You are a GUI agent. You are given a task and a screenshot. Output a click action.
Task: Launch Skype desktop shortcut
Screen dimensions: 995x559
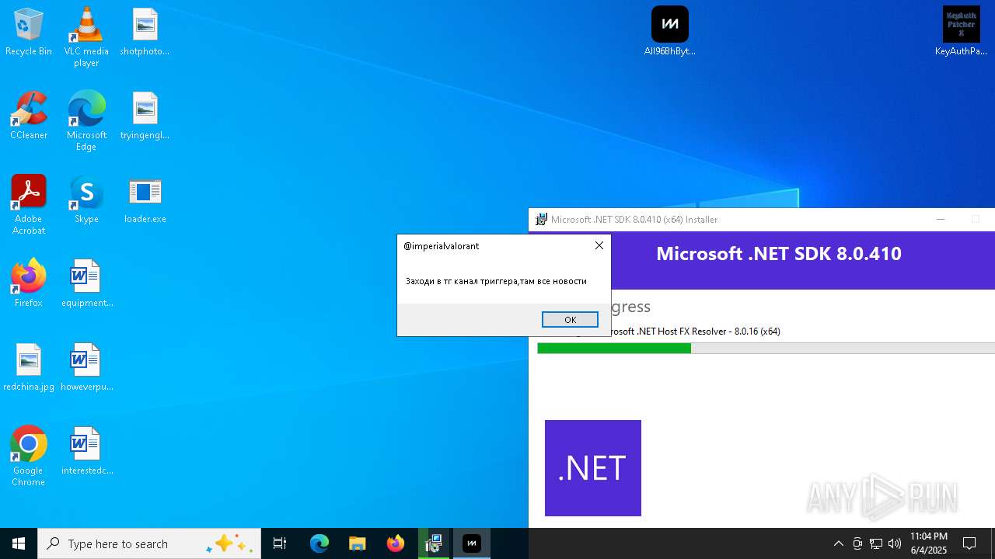point(86,200)
